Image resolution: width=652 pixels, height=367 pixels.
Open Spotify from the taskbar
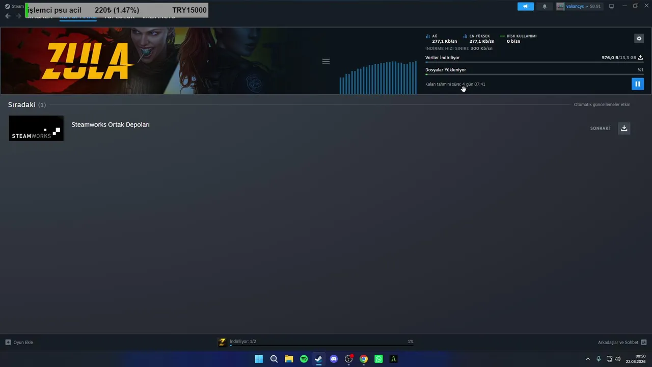point(304,359)
